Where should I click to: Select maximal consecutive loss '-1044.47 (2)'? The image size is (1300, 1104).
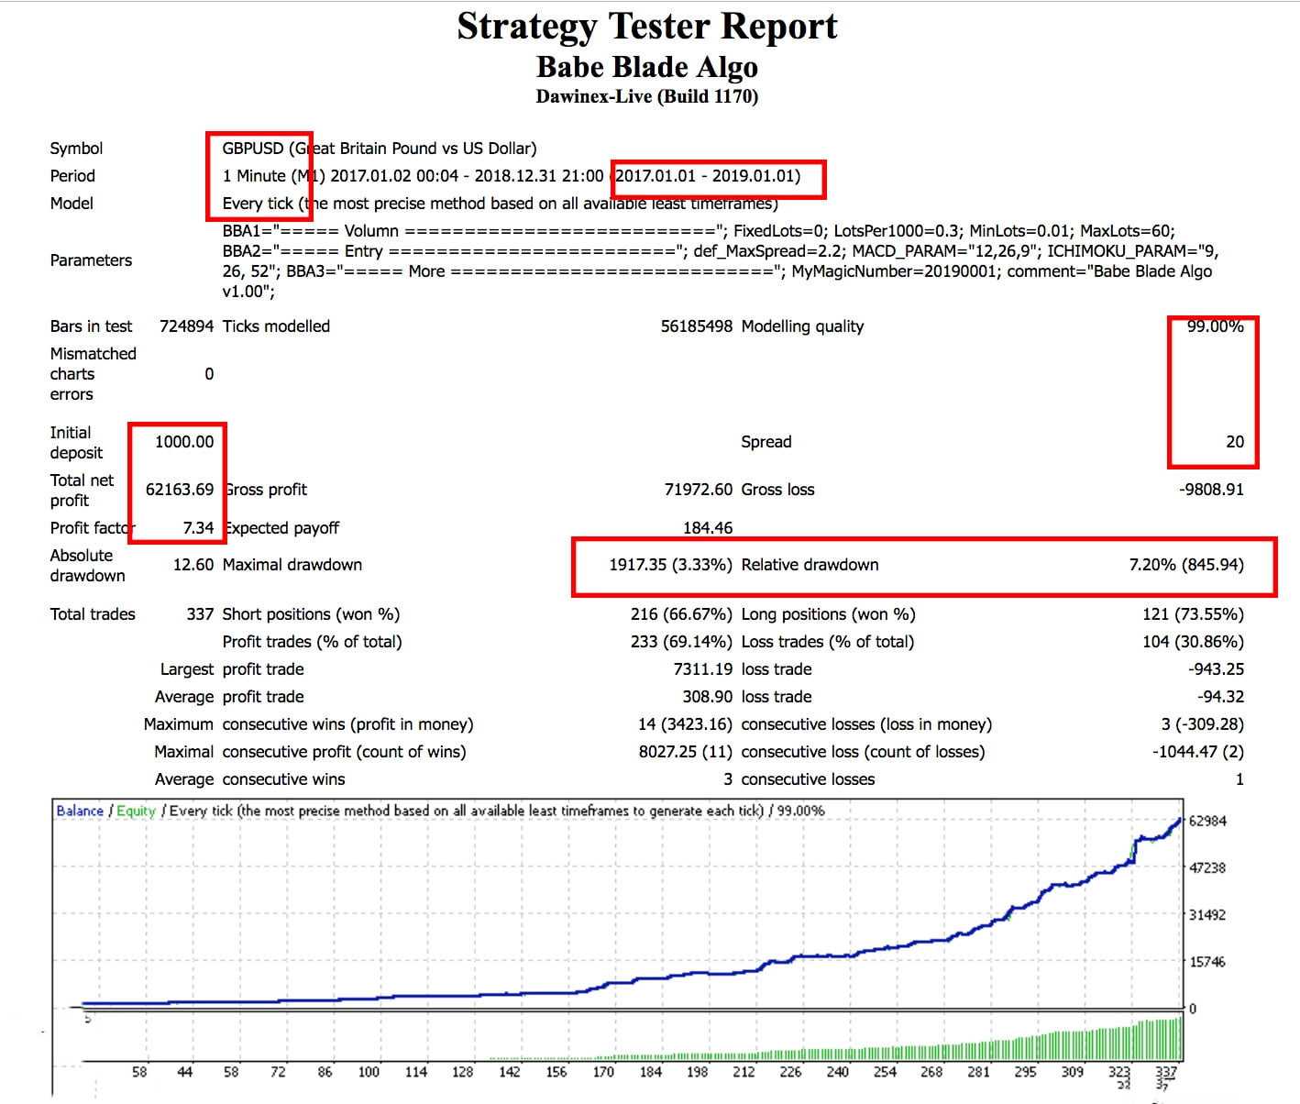pyautogui.click(x=1197, y=752)
